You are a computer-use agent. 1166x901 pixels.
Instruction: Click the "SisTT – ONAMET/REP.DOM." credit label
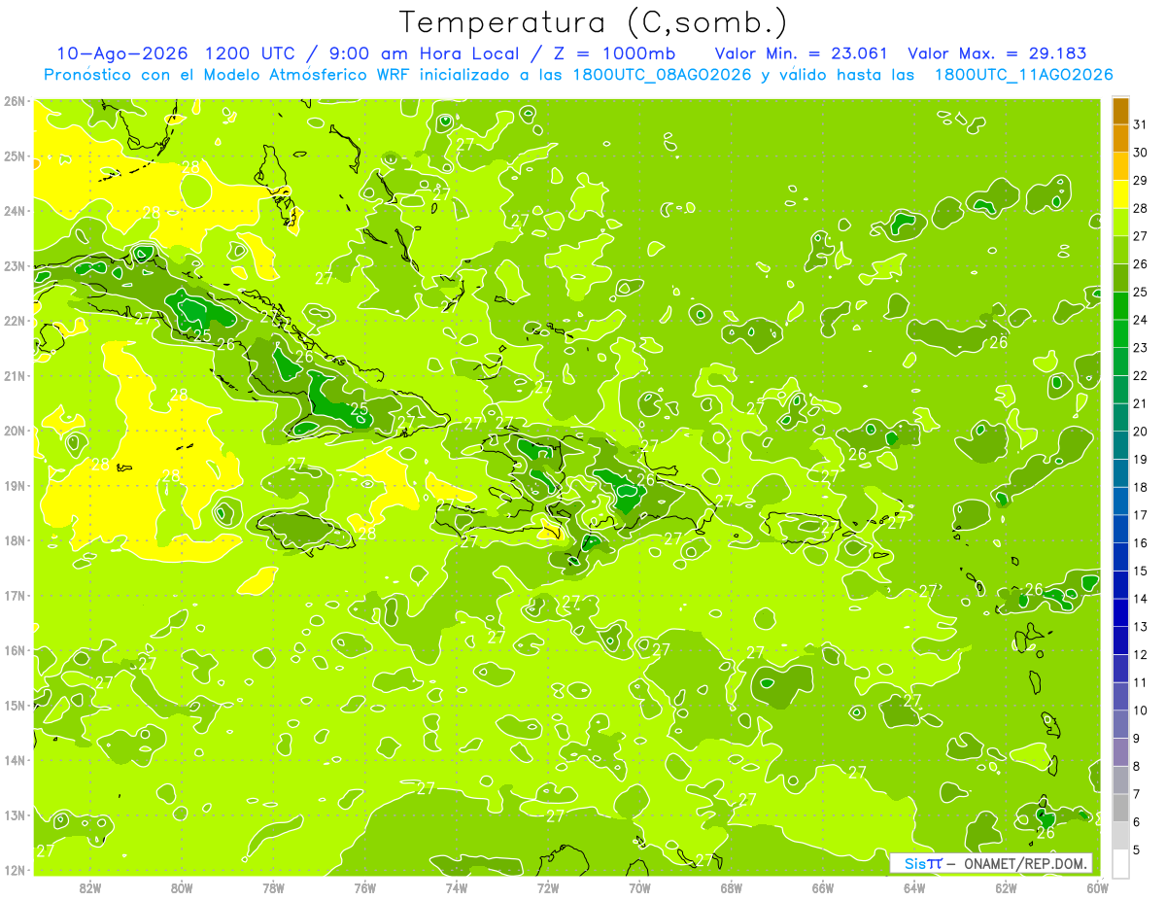point(991,863)
